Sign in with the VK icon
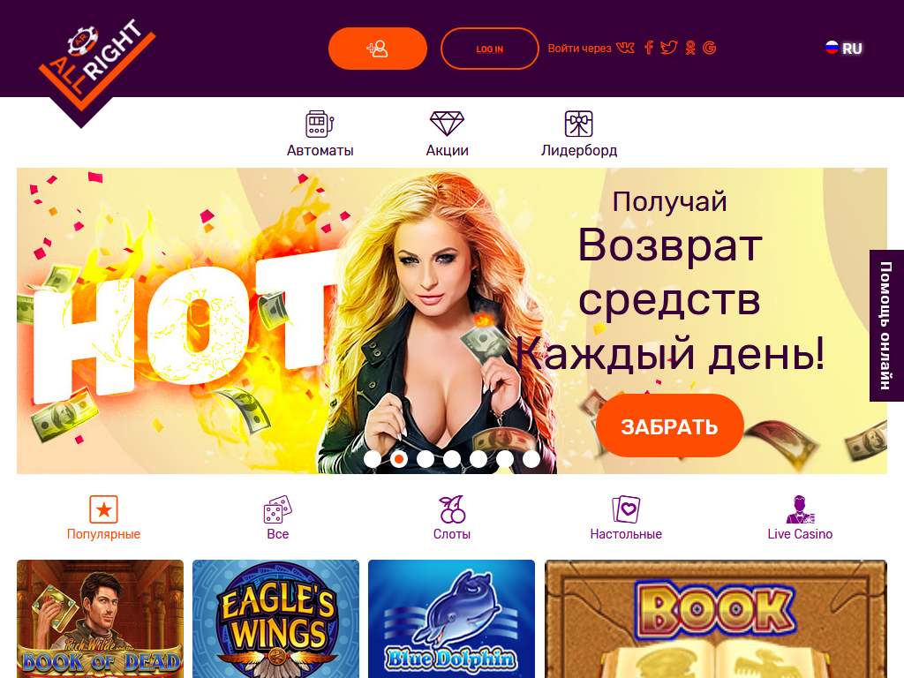Screen dimensions: 904x678 [x=625, y=48]
